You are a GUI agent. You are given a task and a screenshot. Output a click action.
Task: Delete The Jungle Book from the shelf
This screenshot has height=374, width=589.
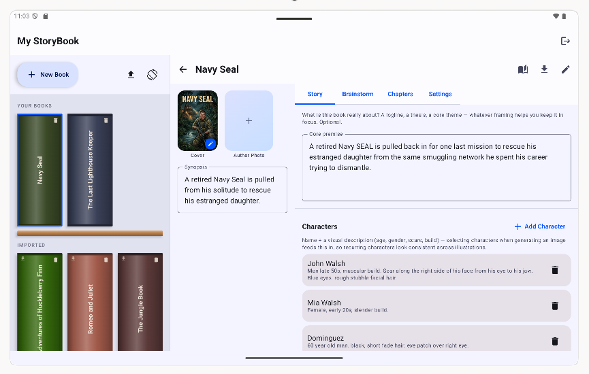156,260
